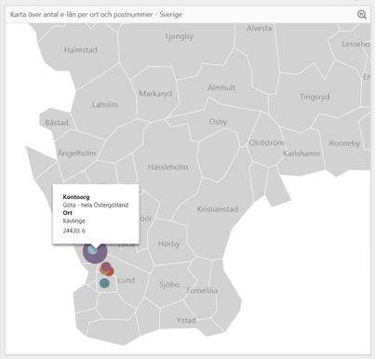
Task: Click the map title 'Karta över antal e-lån'
Action: 96,15
